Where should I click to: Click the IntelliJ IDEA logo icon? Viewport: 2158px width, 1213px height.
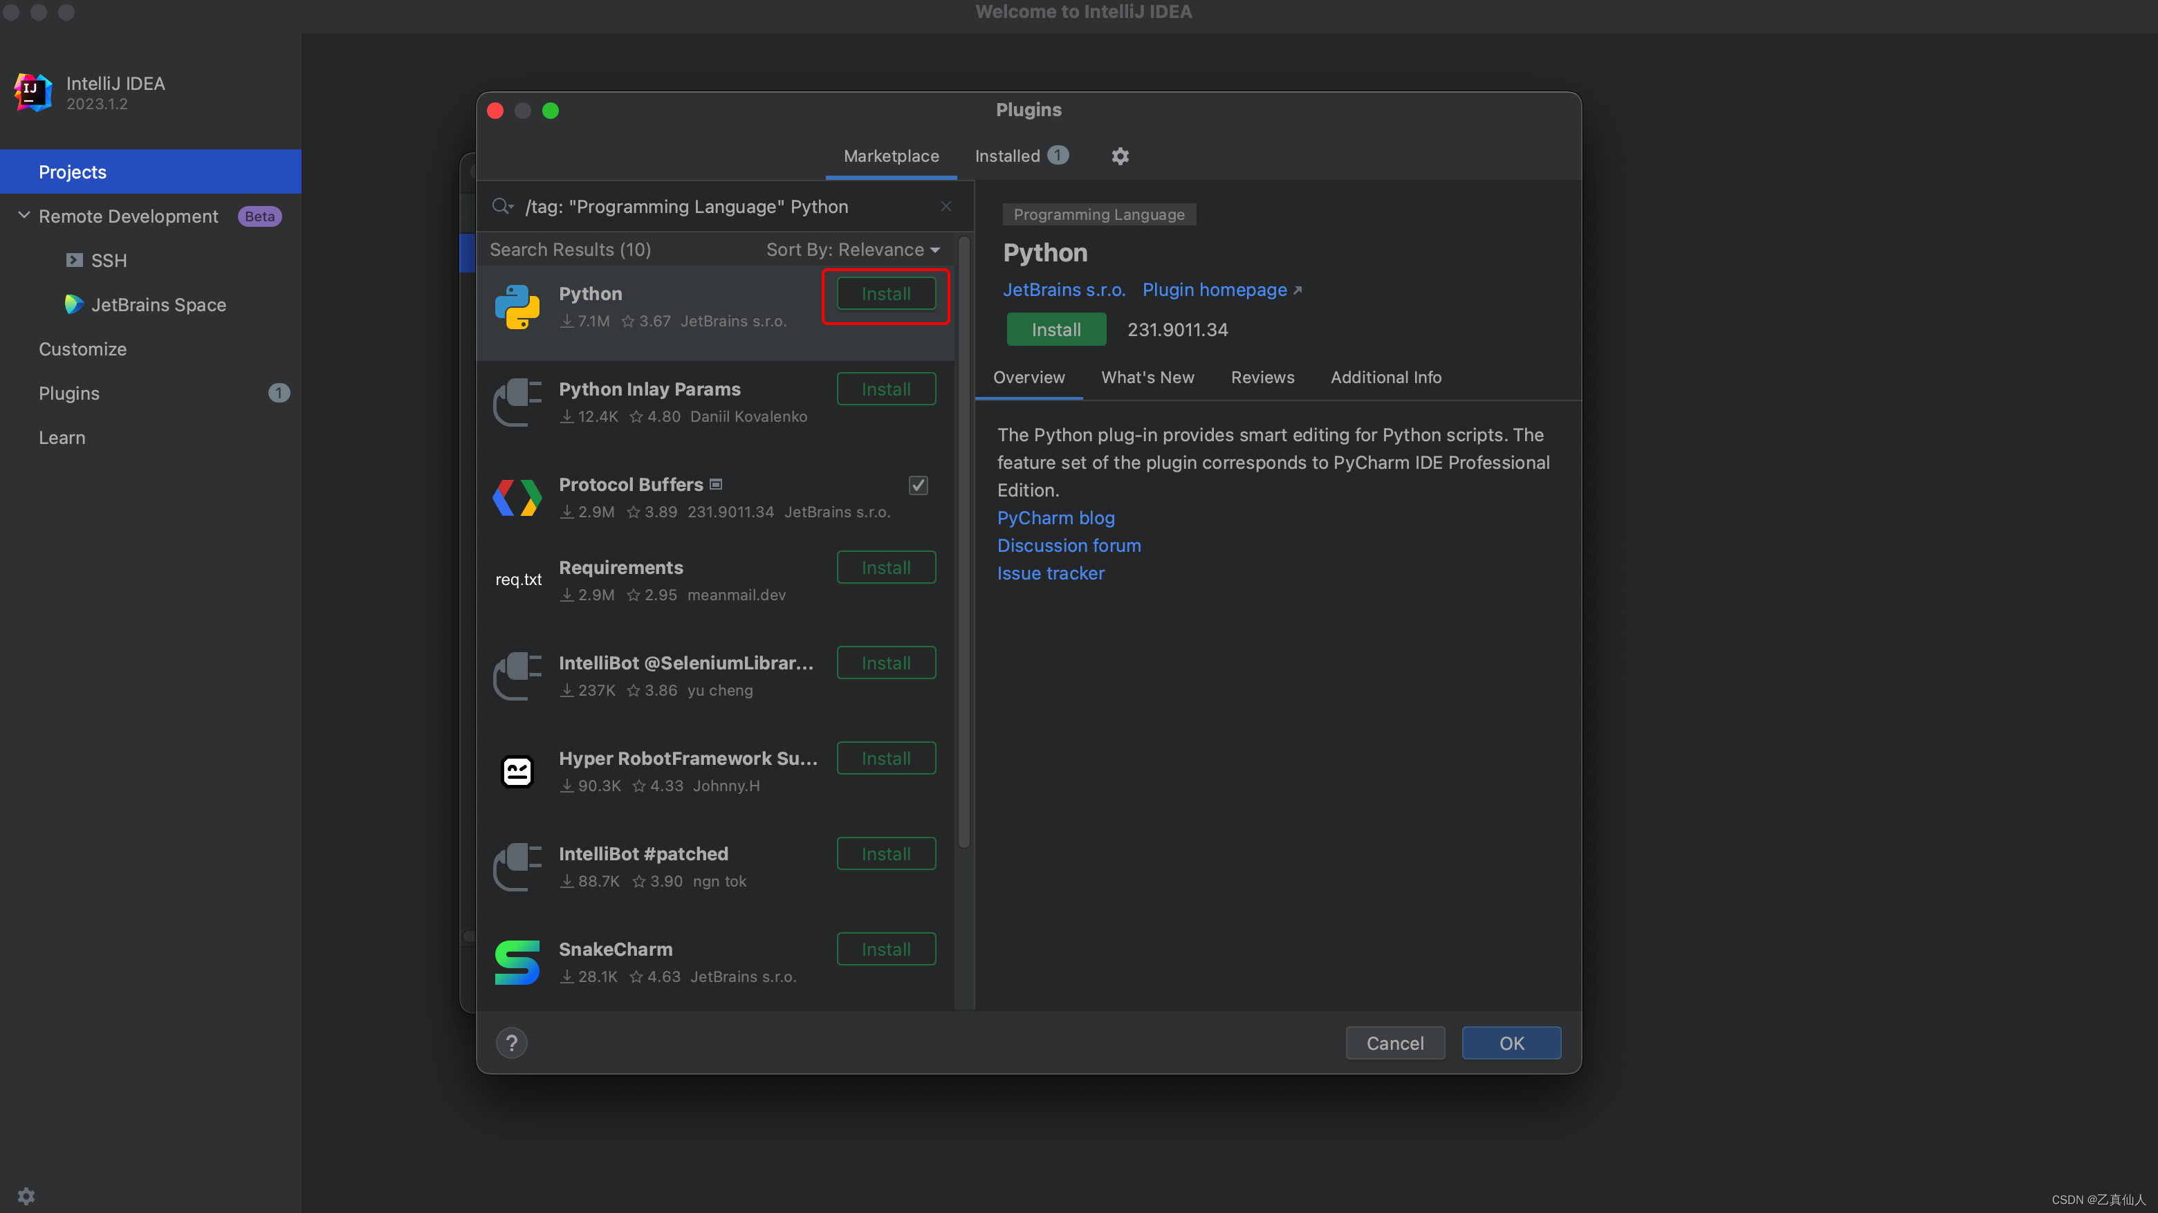[31, 91]
